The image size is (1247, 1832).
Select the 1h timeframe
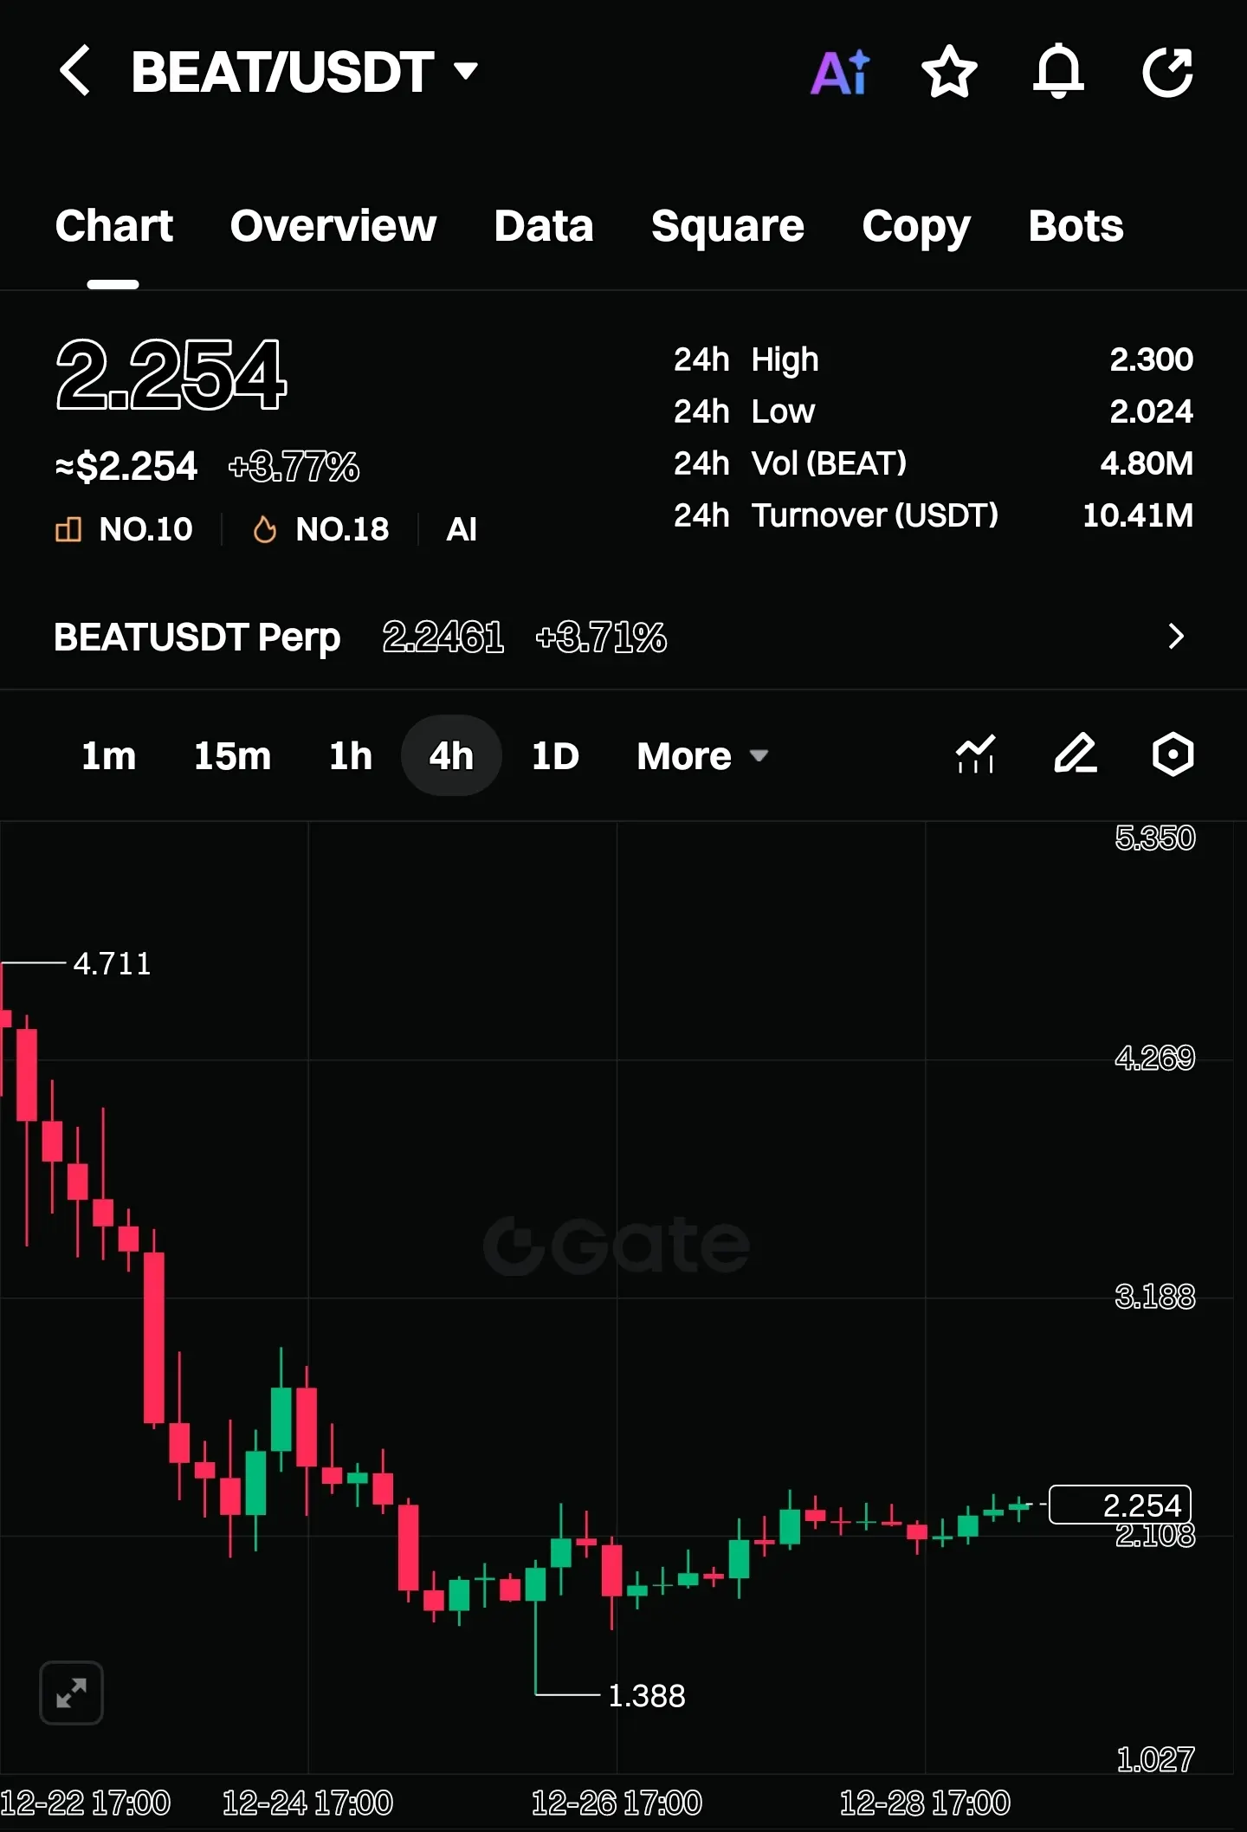pos(351,756)
